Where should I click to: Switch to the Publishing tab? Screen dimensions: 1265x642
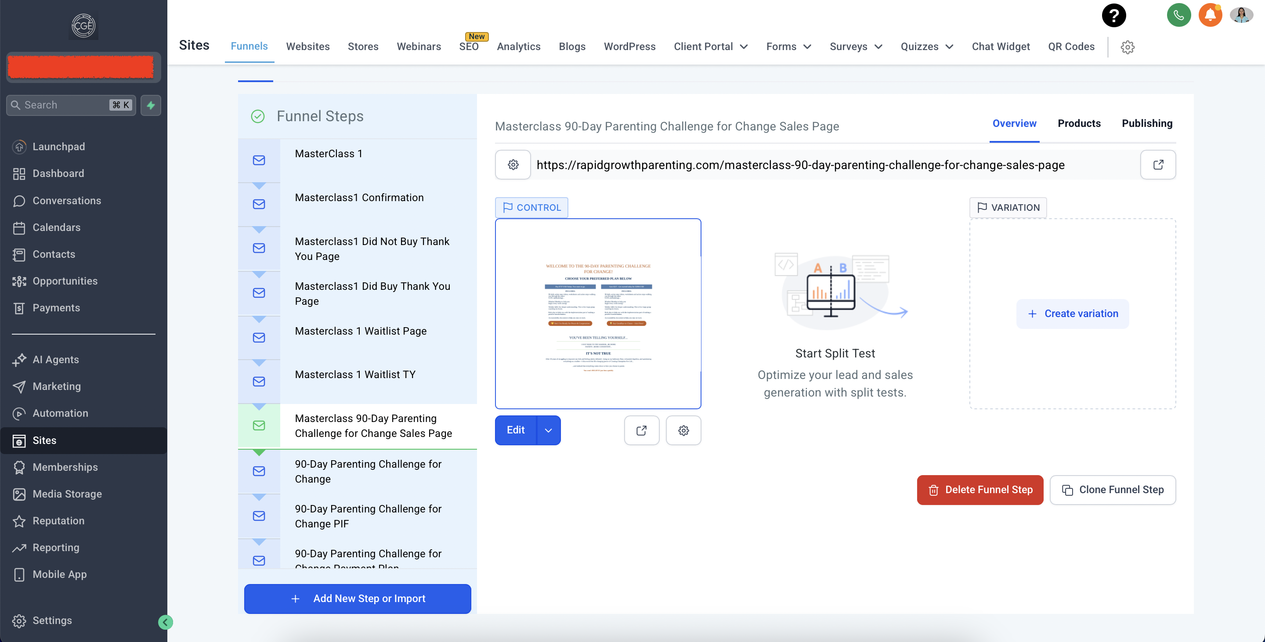[1147, 124]
